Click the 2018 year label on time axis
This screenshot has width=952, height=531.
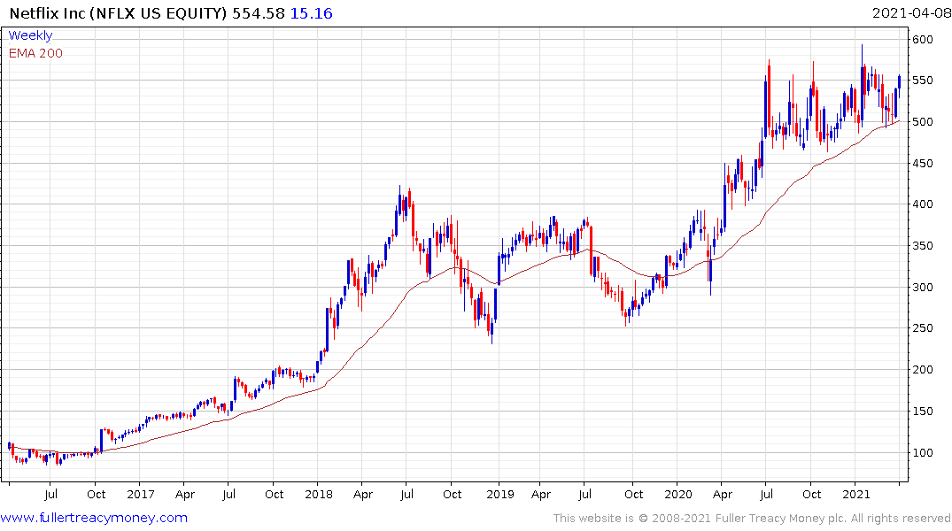coord(319,495)
